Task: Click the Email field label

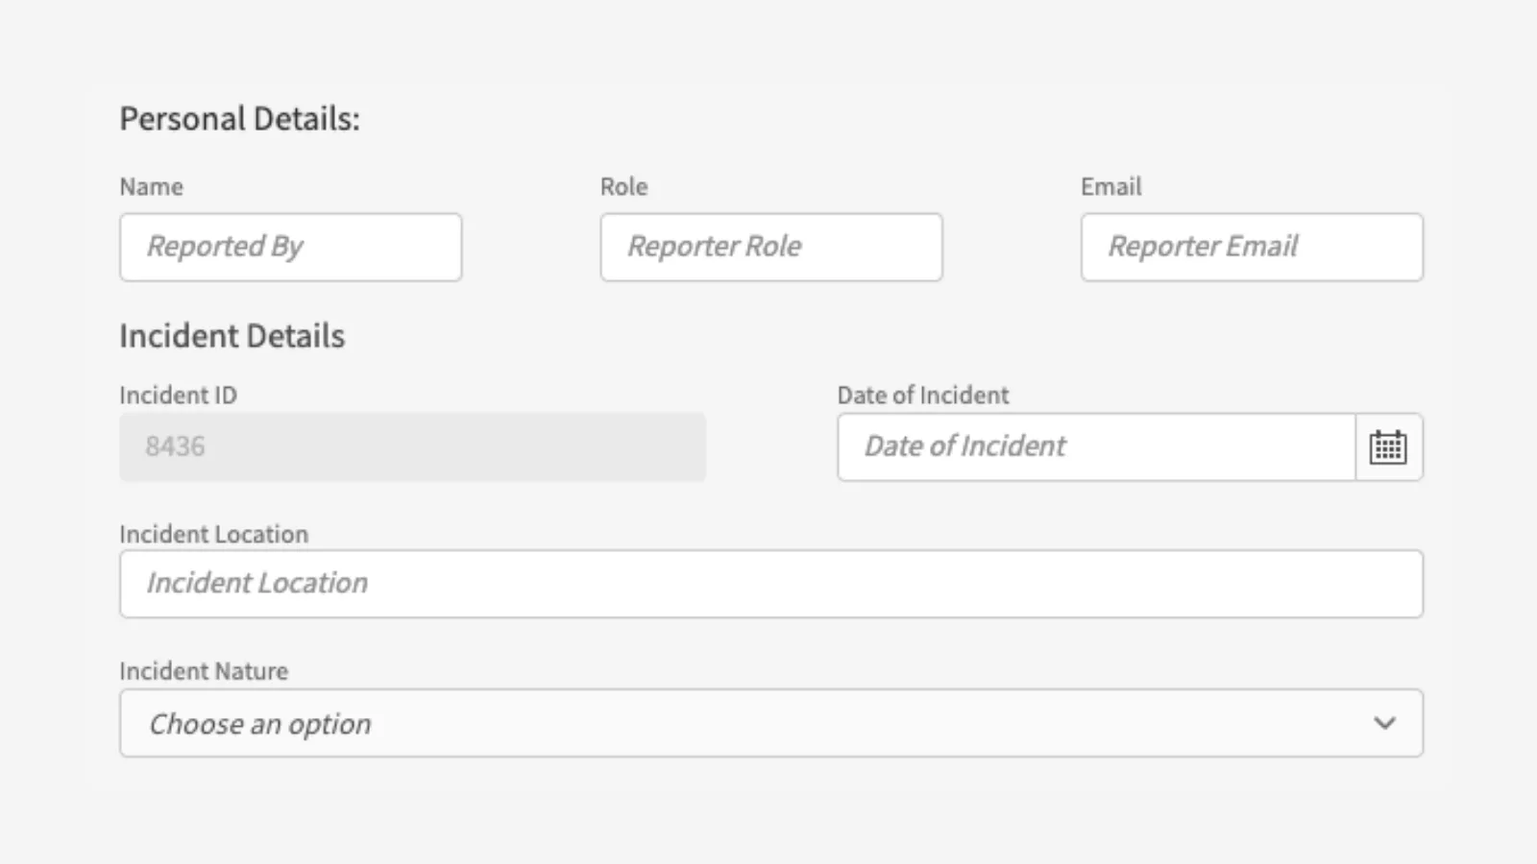Action: click(x=1110, y=186)
